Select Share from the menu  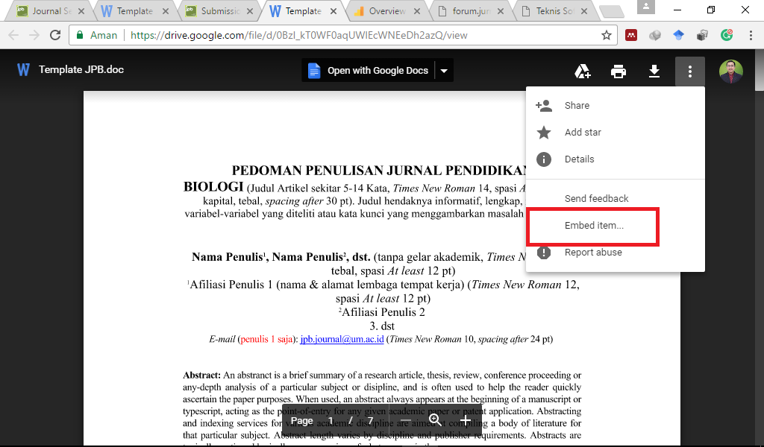tap(577, 106)
